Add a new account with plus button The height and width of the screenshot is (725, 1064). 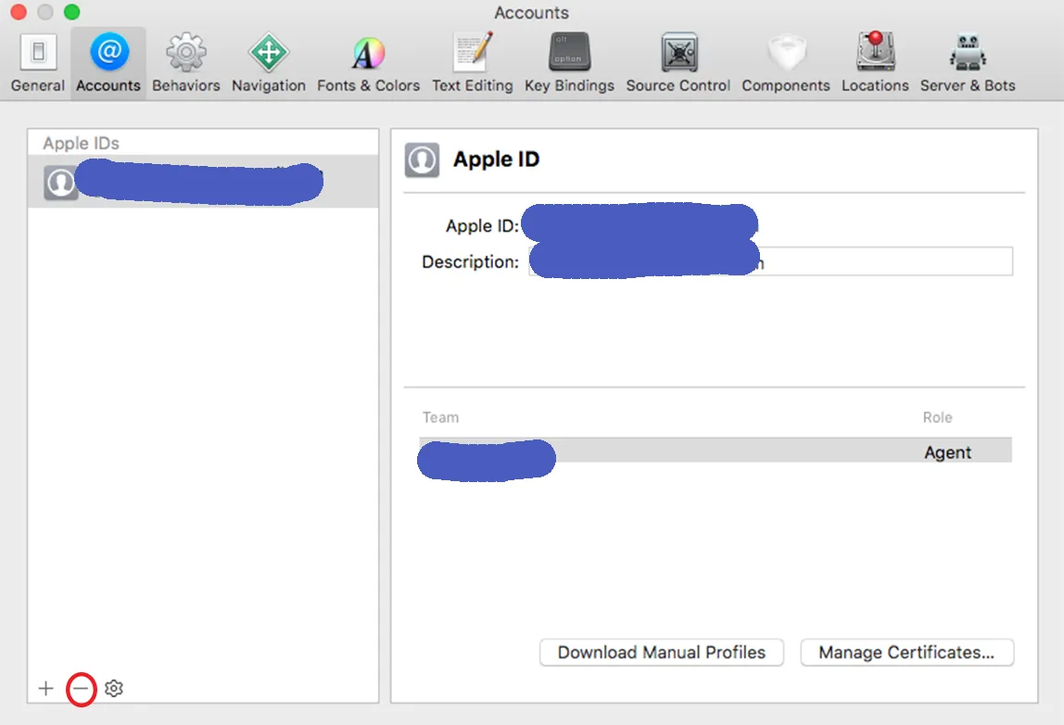point(45,688)
